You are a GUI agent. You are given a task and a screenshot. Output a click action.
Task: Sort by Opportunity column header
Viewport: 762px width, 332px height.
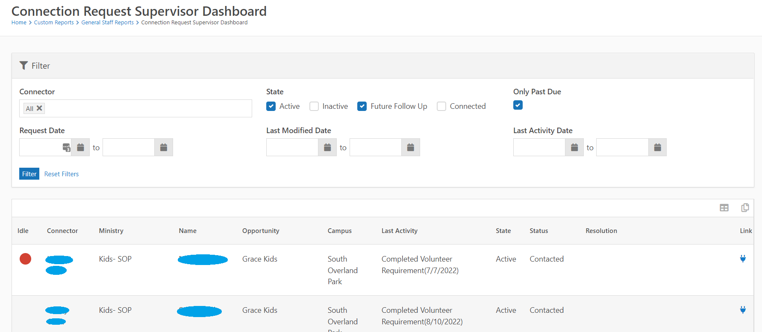click(x=261, y=231)
